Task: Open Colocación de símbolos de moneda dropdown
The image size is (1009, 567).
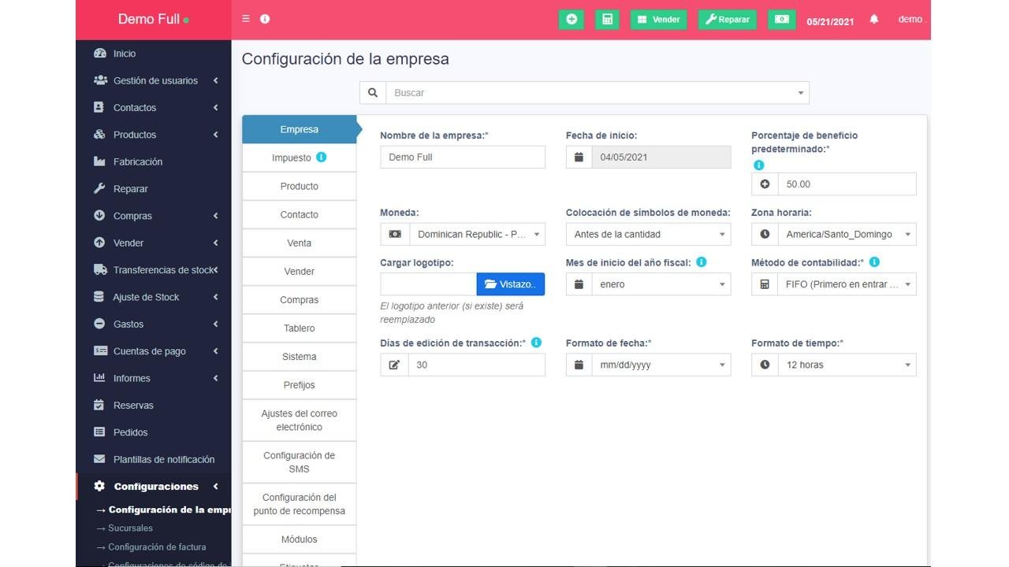Action: pyautogui.click(x=648, y=235)
